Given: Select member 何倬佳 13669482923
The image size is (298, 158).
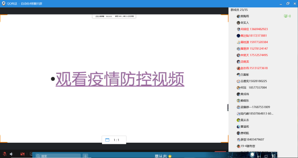Looking at the screenshot, I should pyautogui.click(x=254, y=29).
